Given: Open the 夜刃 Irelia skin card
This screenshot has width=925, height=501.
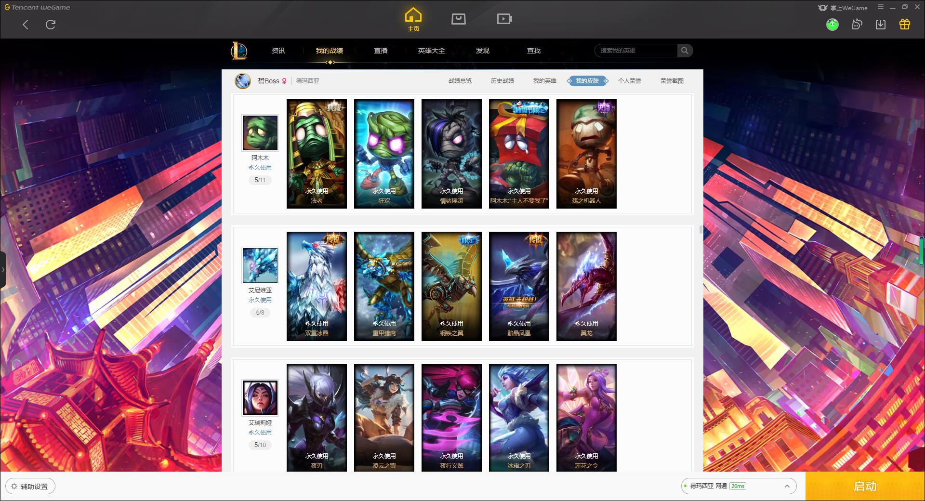Looking at the screenshot, I should tap(317, 418).
